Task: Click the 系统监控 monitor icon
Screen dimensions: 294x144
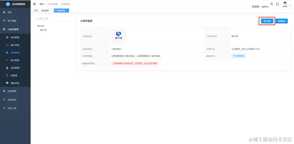Action: (x=4, y=100)
